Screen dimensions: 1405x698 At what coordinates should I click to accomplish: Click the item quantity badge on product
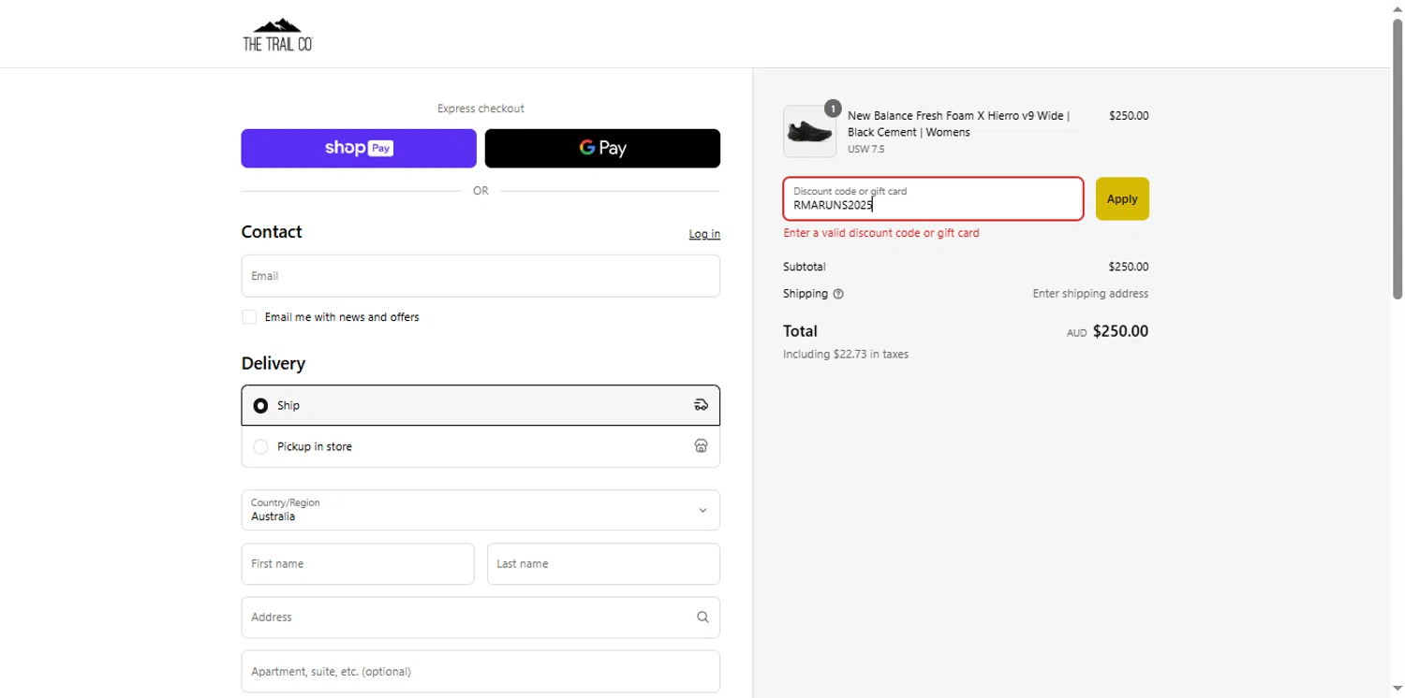833,108
